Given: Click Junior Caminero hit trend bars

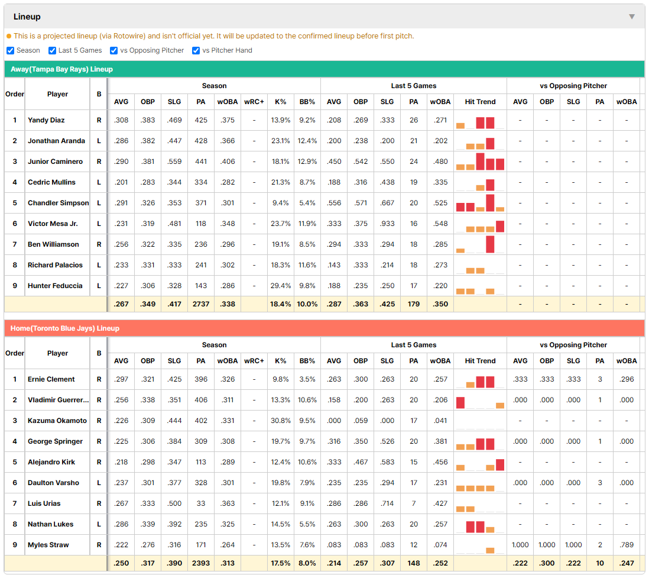Looking at the screenshot, I should [x=480, y=162].
